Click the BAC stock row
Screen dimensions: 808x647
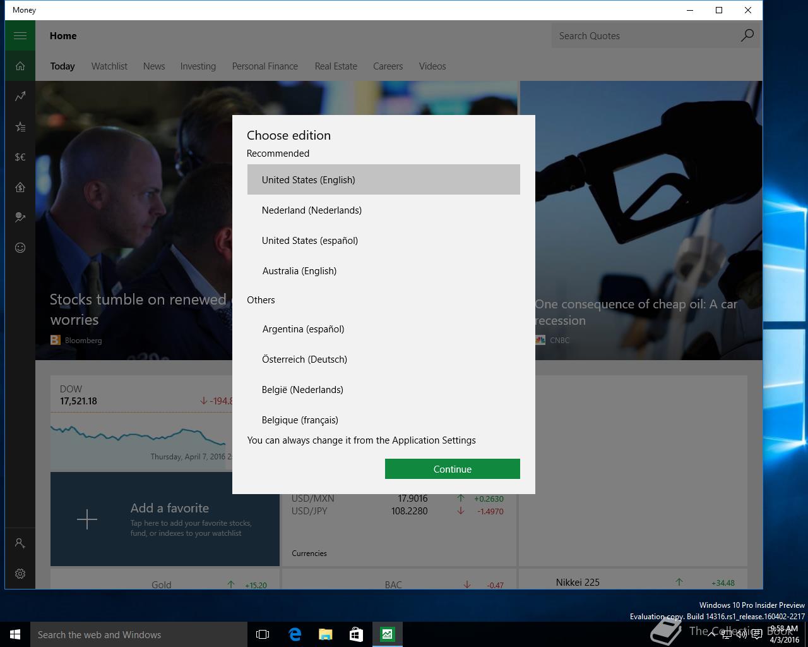pyautogui.click(x=399, y=584)
